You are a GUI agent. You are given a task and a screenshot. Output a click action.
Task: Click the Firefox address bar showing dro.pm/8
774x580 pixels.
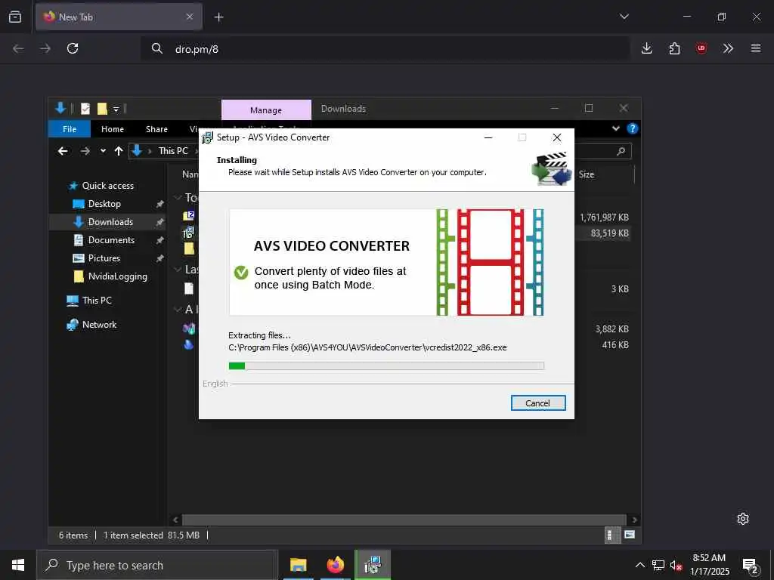pyautogui.click(x=385, y=49)
